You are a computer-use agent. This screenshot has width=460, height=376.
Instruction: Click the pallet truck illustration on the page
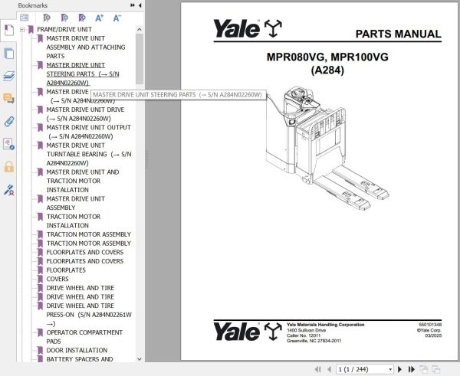coord(327,148)
